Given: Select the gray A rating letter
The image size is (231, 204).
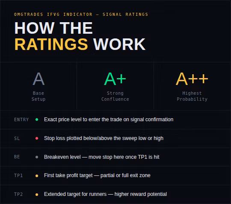Looking at the screenshot, I should point(38,79).
